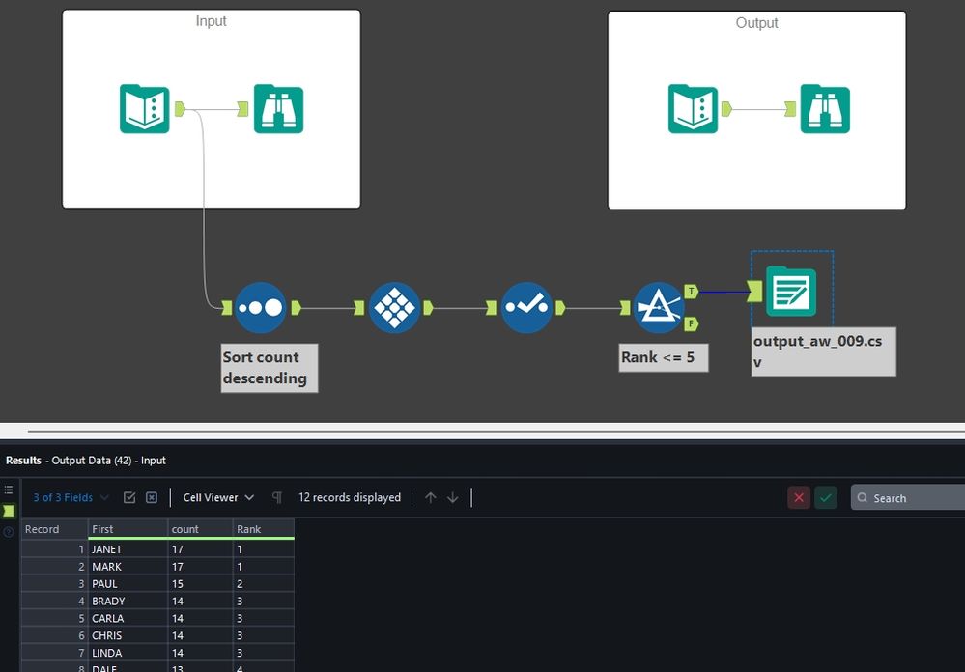
Task: Select the green input anchor tab beside Results grid
Action: click(9, 508)
